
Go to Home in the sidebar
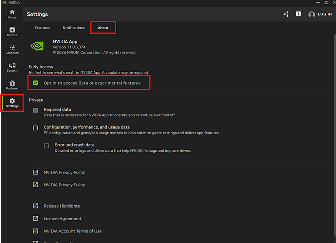point(12,14)
